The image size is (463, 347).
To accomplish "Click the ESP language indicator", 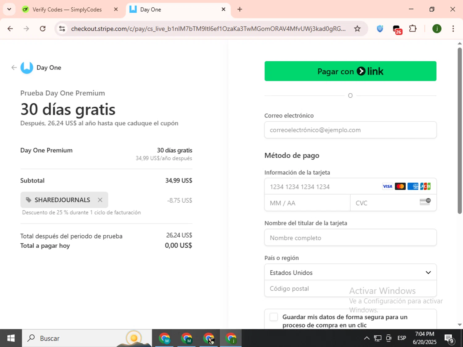I will (x=402, y=338).
